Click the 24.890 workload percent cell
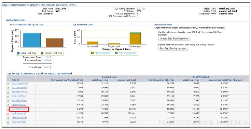 pos(196,113)
